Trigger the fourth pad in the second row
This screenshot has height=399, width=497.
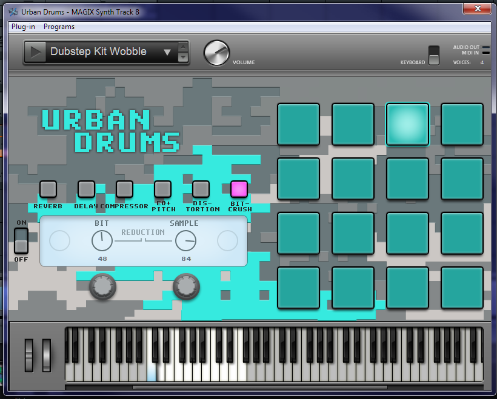point(462,179)
